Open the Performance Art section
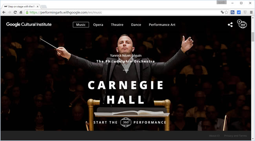This screenshot has height=141, width=255. [162, 25]
